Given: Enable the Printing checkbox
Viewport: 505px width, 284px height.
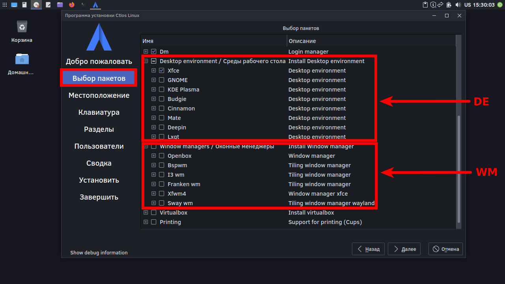Looking at the screenshot, I should (x=154, y=222).
